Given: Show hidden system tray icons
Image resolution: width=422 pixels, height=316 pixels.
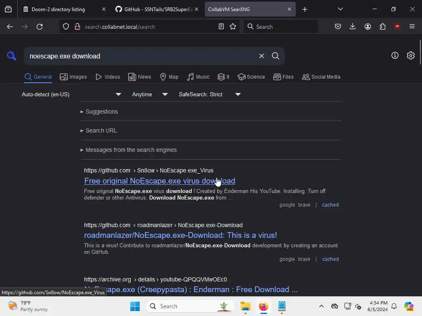Looking at the screenshot, I should (x=321, y=306).
